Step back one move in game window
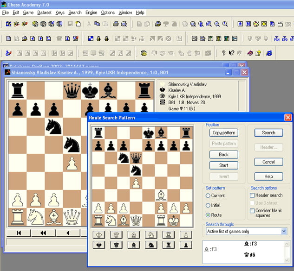The height and width of the screenshot is (271, 294). [x=68, y=233]
